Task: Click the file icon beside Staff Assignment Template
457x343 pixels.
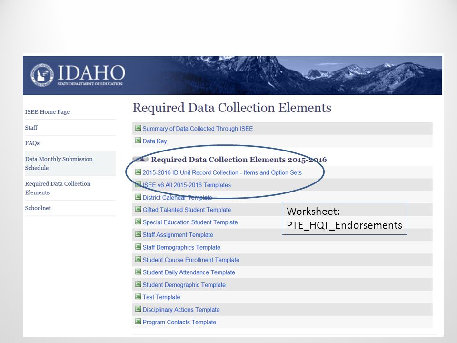Action: 138,234
